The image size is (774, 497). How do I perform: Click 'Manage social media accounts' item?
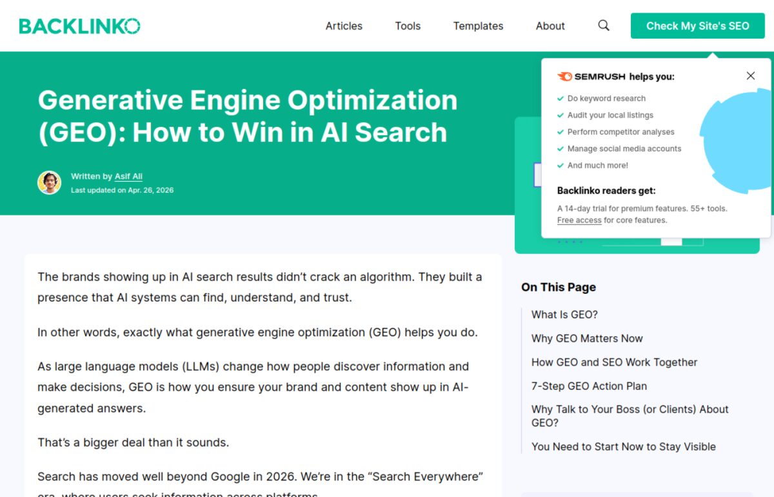click(624, 149)
